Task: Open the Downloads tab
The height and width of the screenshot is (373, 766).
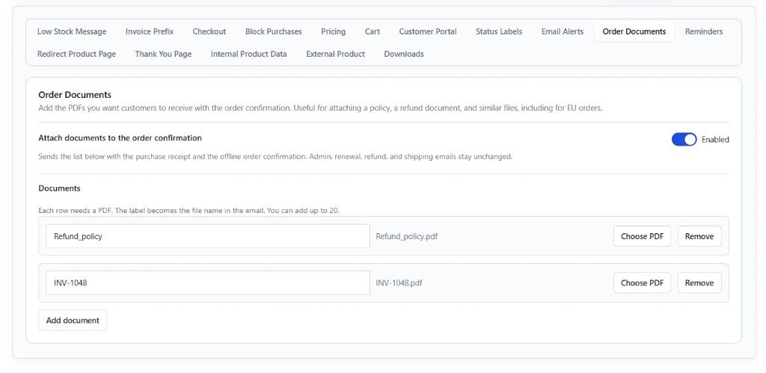Action: pyautogui.click(x=404, y=54)
